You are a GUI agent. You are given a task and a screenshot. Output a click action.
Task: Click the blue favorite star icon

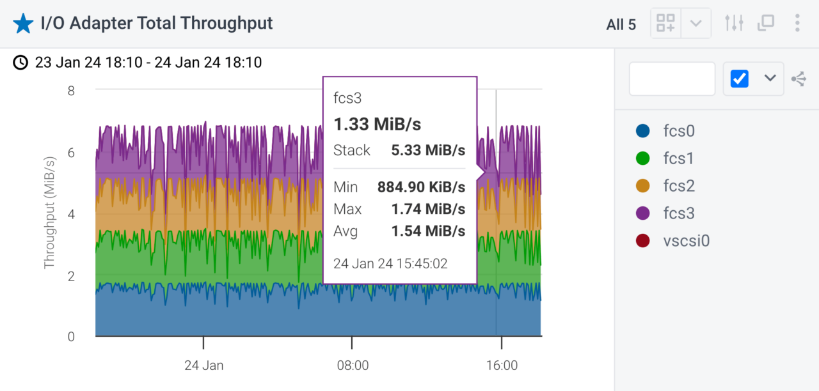(23, 24)
